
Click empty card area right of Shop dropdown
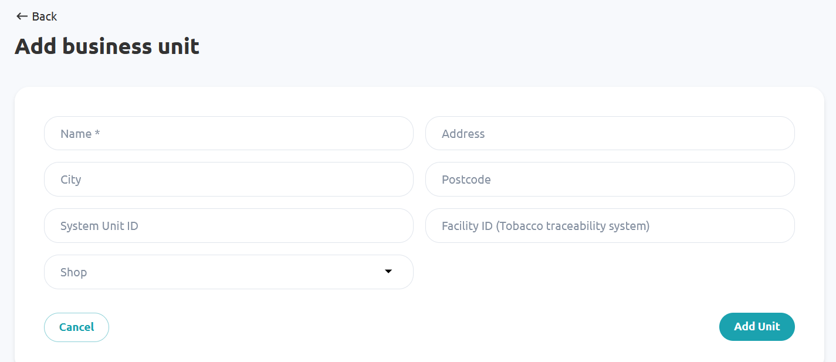[610, 272]
